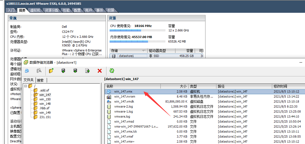Select datastore1 row in storage table

(x=156, y=56)
